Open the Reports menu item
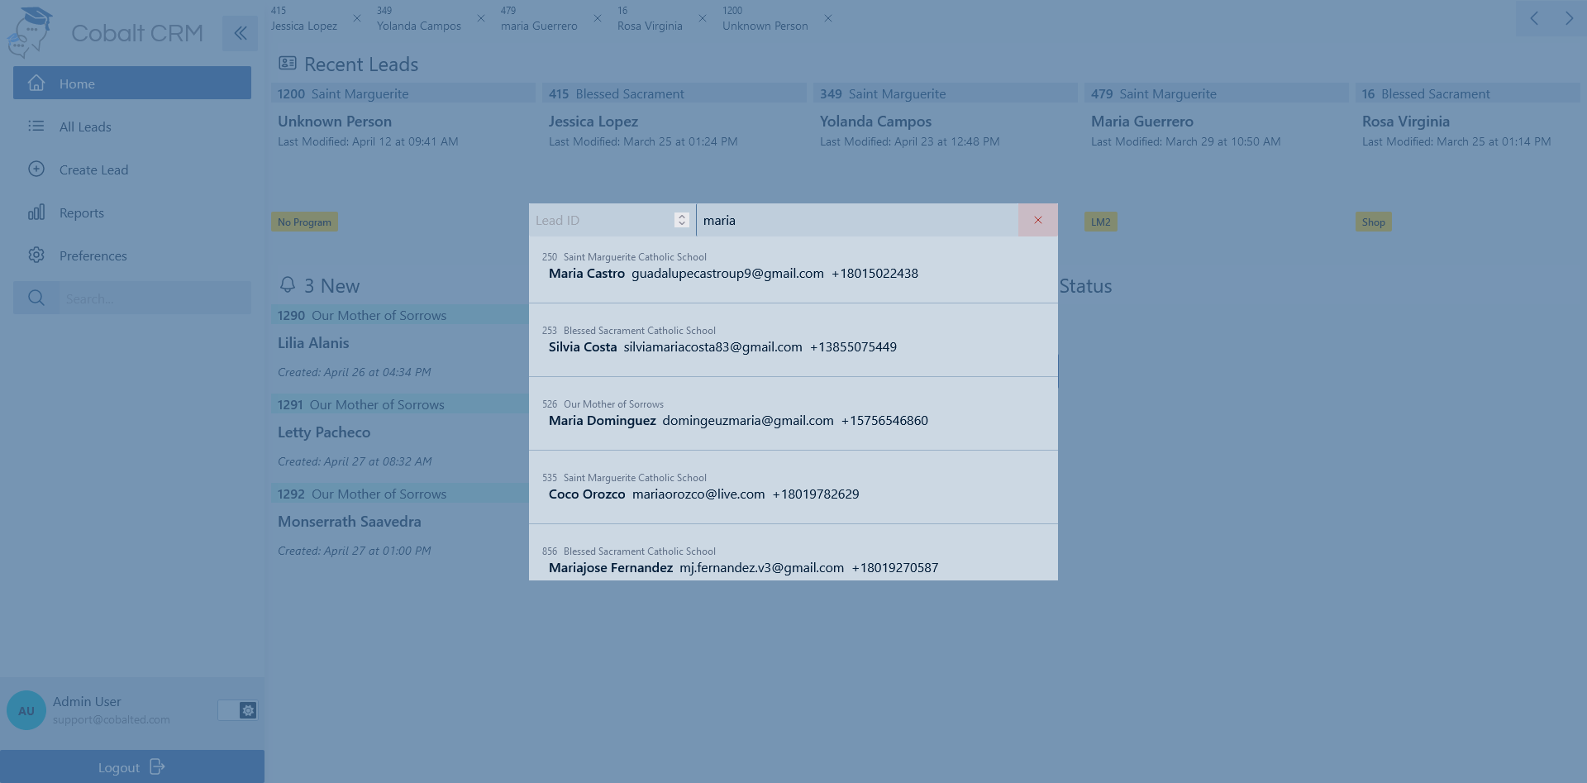The width and height of the screenshot is (1587, 783). [81, 212]
